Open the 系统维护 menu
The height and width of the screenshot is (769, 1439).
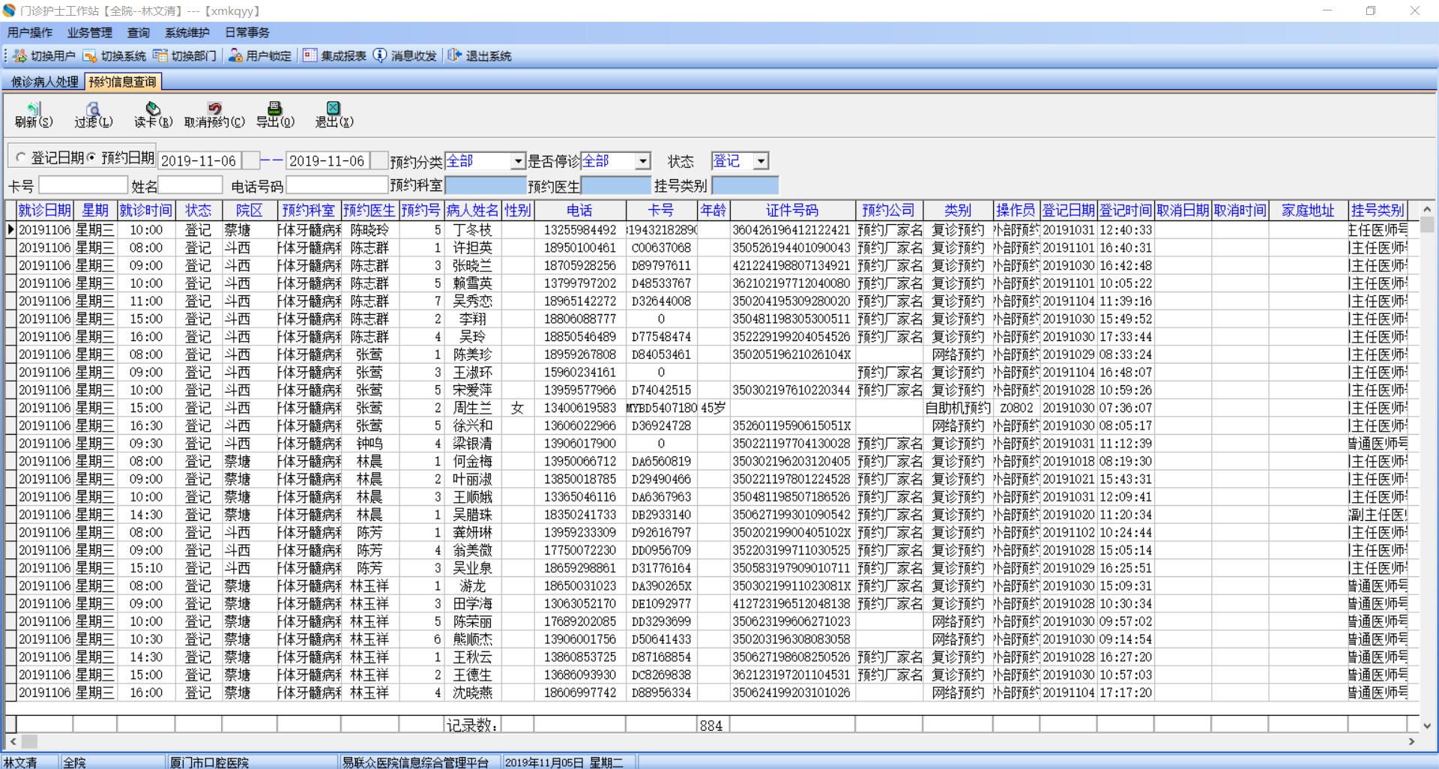tap(187, 33)
